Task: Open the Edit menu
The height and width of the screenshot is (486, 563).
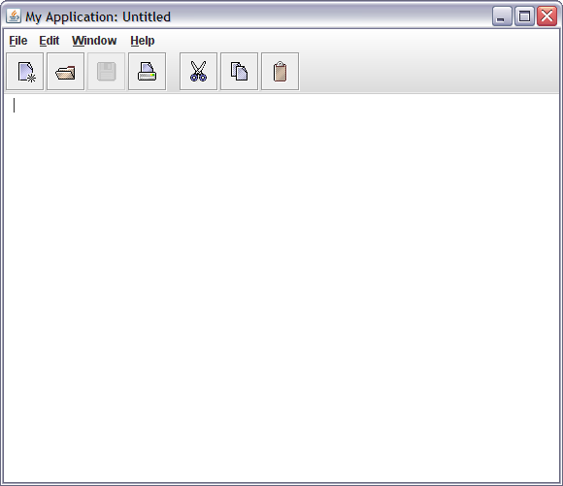Action: [50, 41]
